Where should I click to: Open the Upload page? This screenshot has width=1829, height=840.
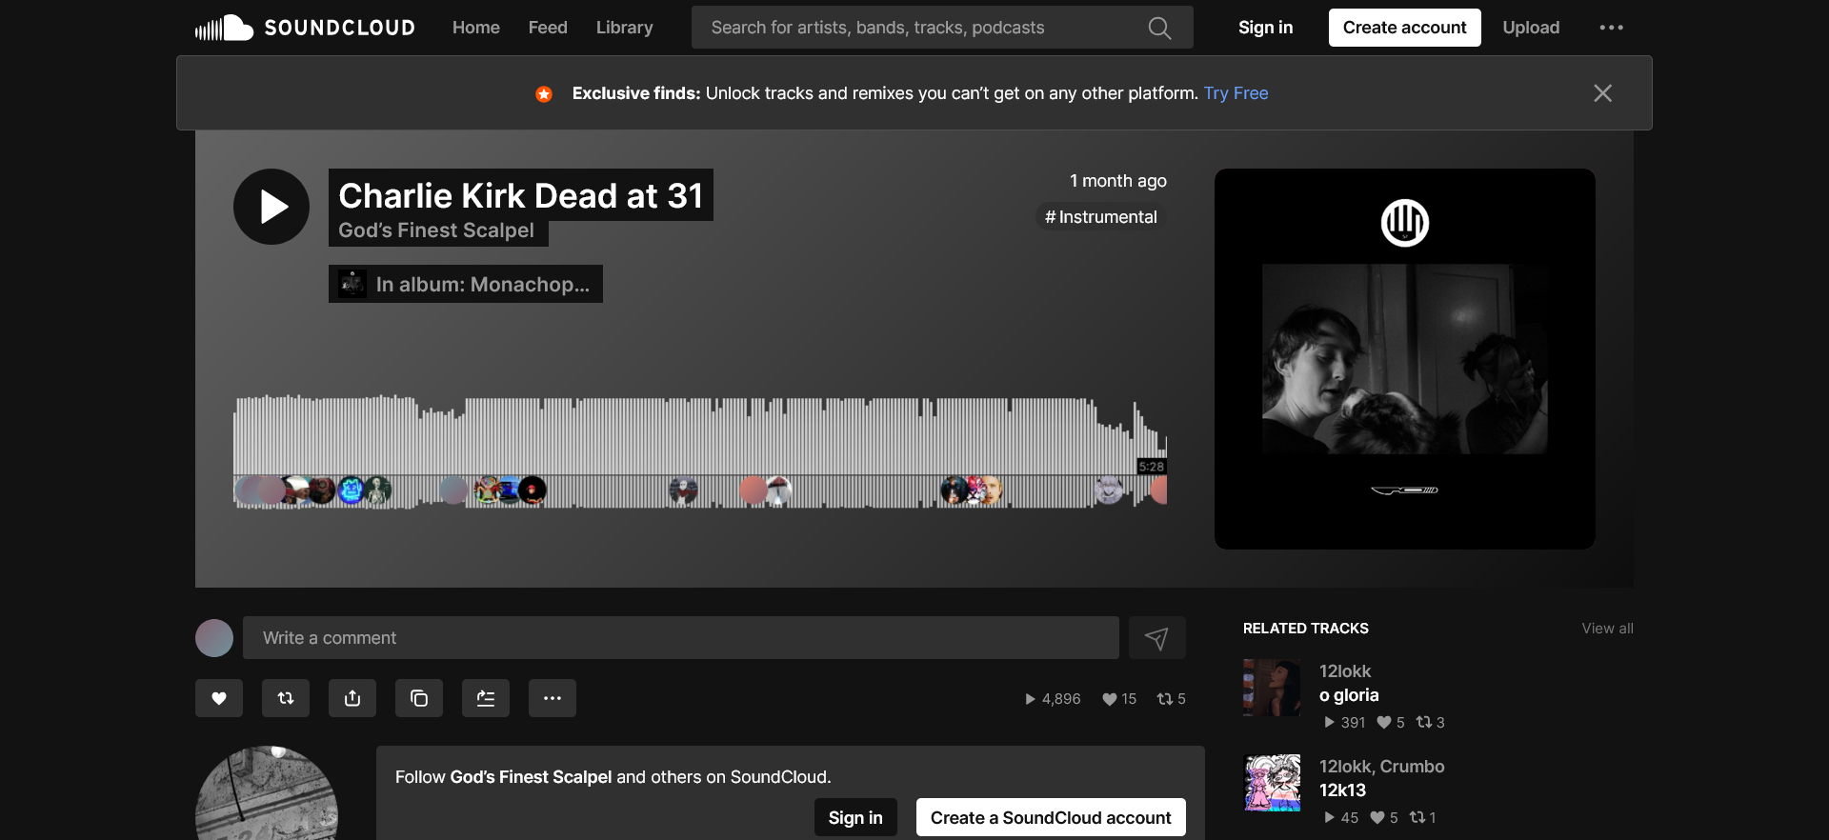click(x=1531, y=28)
